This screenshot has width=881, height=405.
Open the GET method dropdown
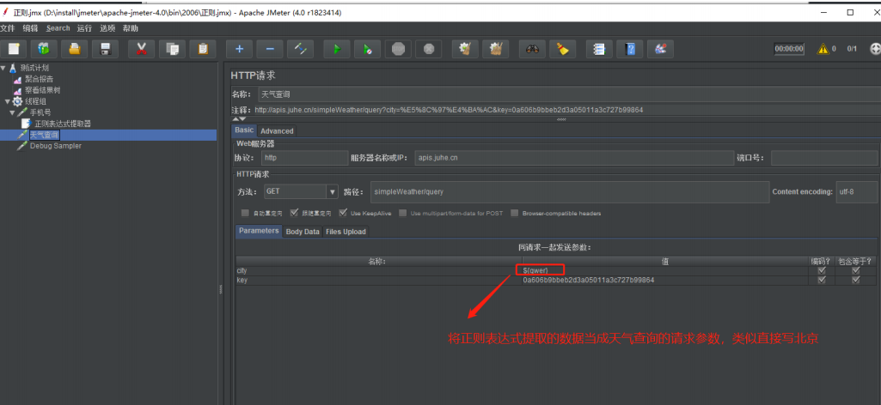pos(332,191)
